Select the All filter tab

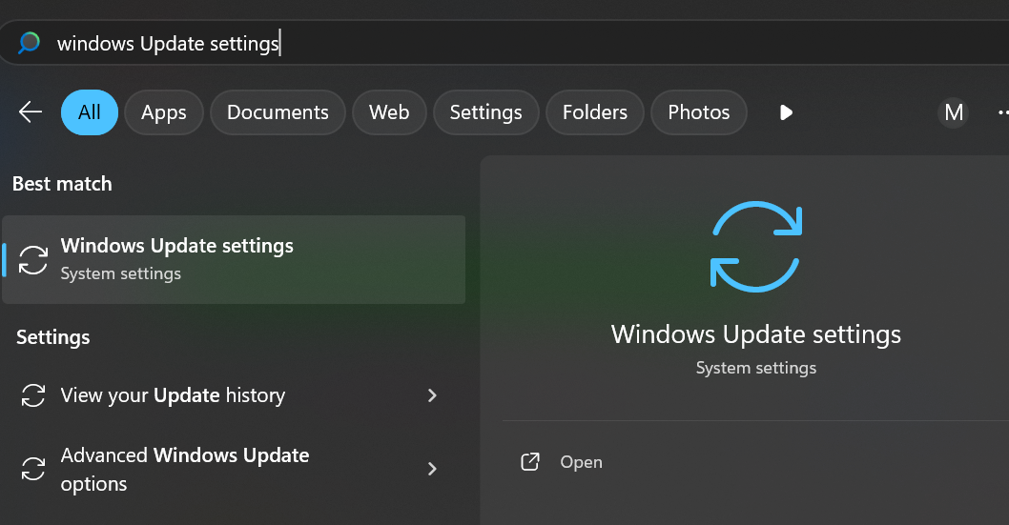(89, 112)
